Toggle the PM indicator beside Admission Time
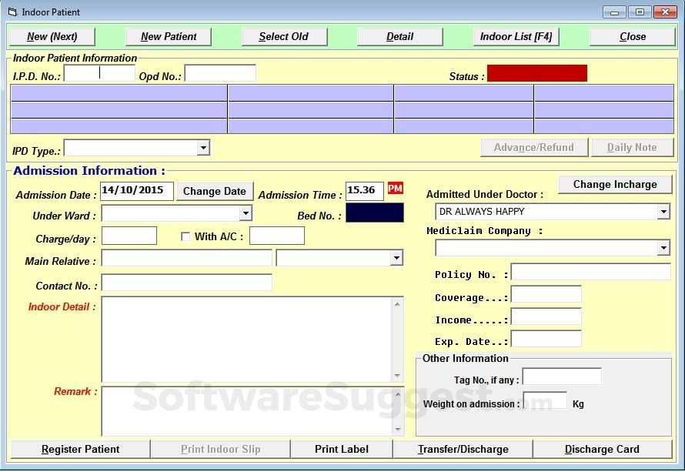 coord(395,188)
